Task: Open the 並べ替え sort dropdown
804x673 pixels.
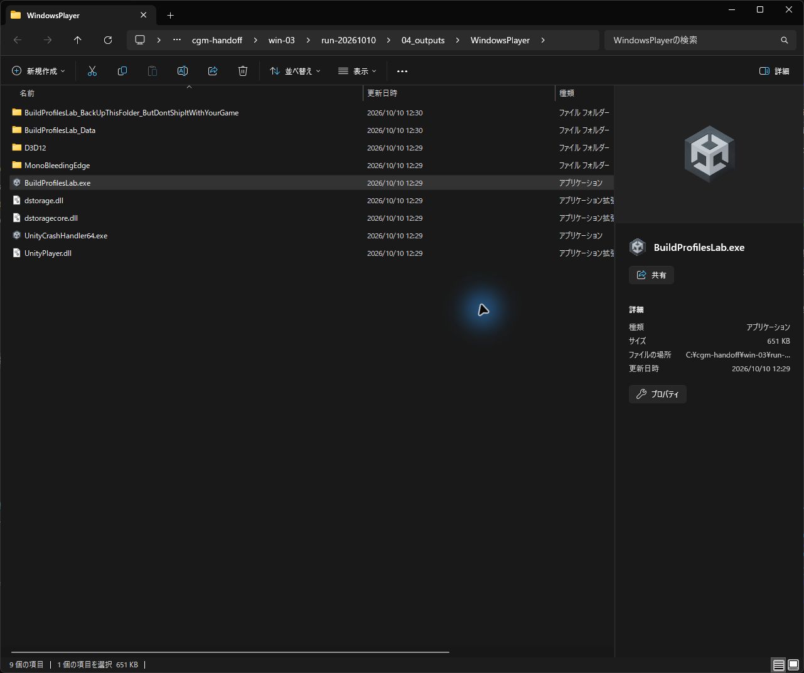Action: (295, 71)
